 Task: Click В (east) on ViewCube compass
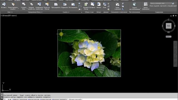tap(175, 26)
